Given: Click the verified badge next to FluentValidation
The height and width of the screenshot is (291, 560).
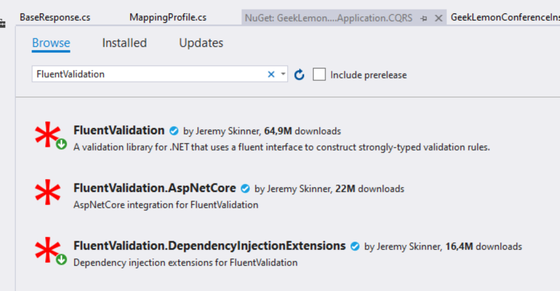Looking at the screenshot, I should coord(174,131).
